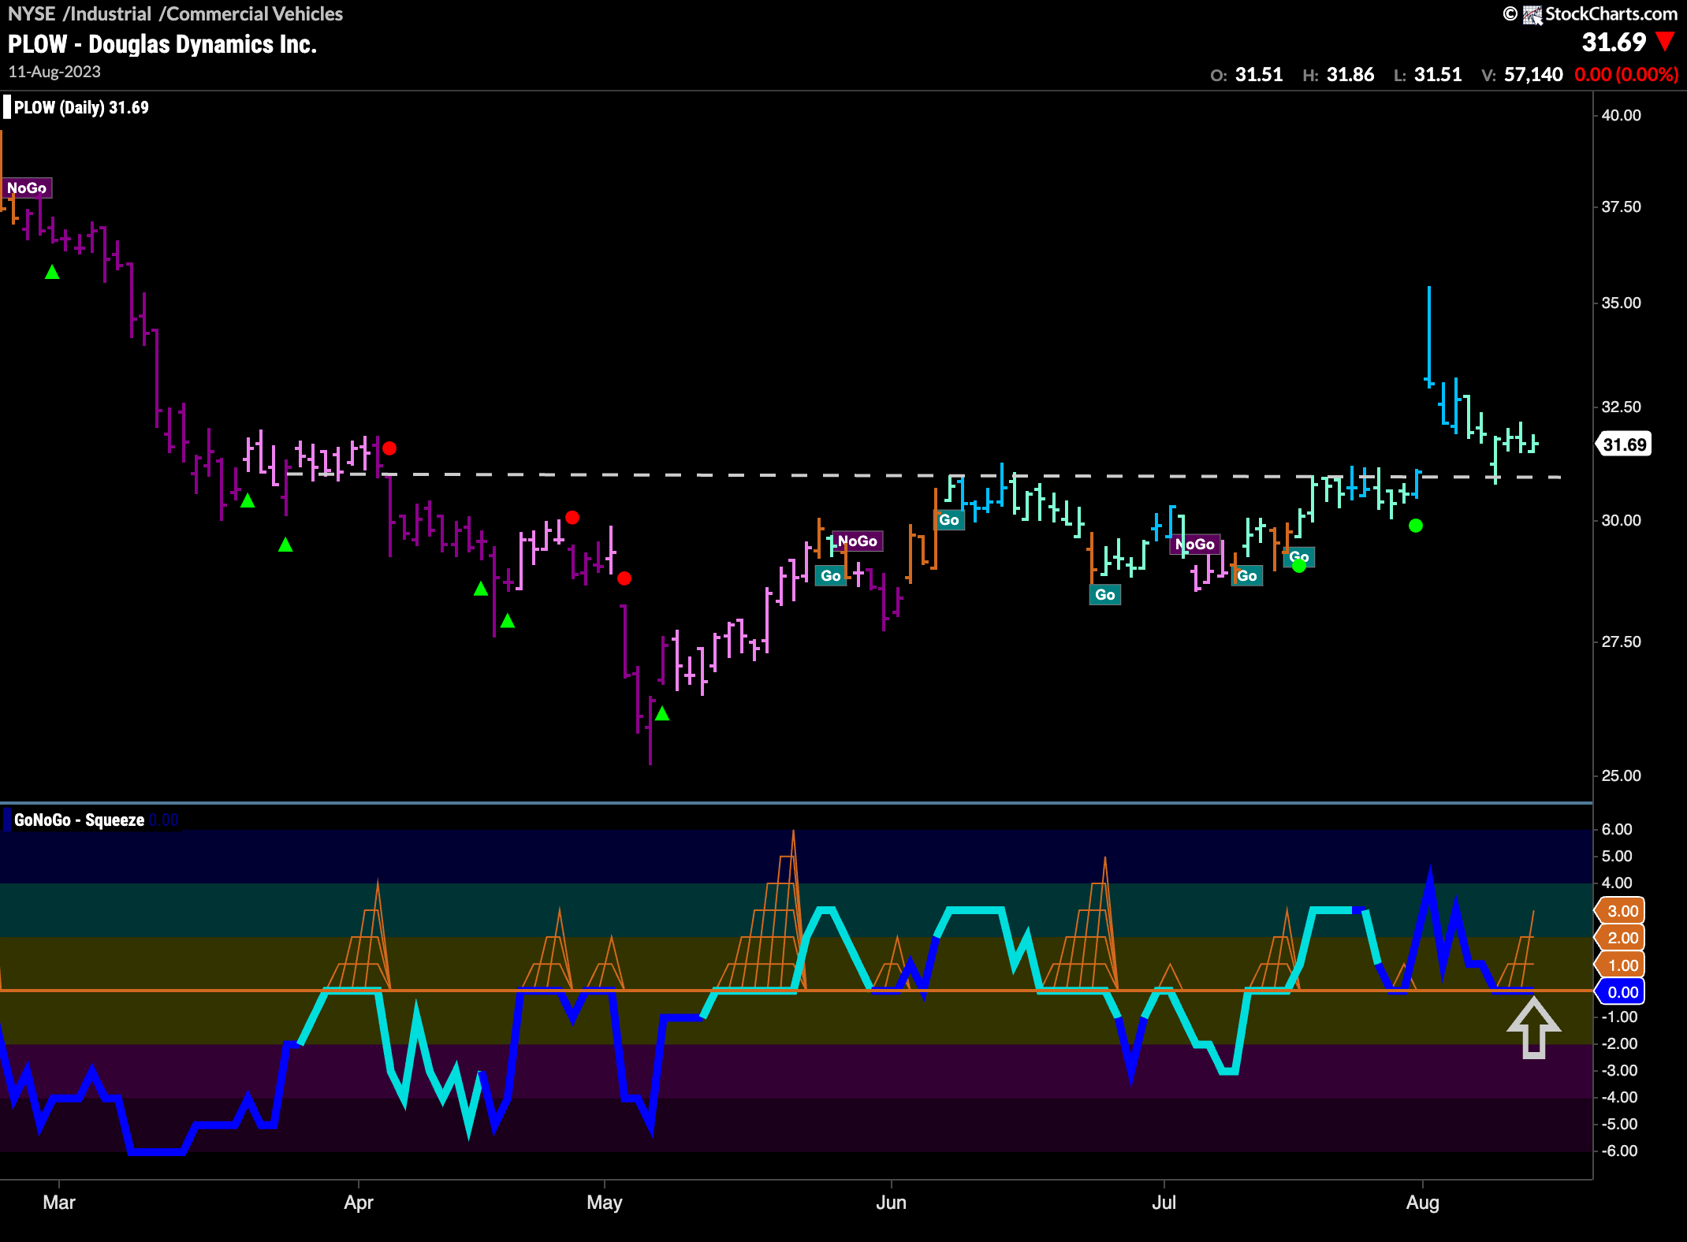Image resolution: width=1687 pixels, height=1242 pixels.
Task: Click the red dot marker in early May
Action: 624,578
